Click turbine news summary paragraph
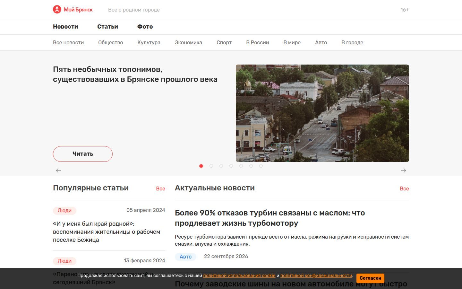Image resolution: width=462 pixels, height=289 pixels. [292, 240]
